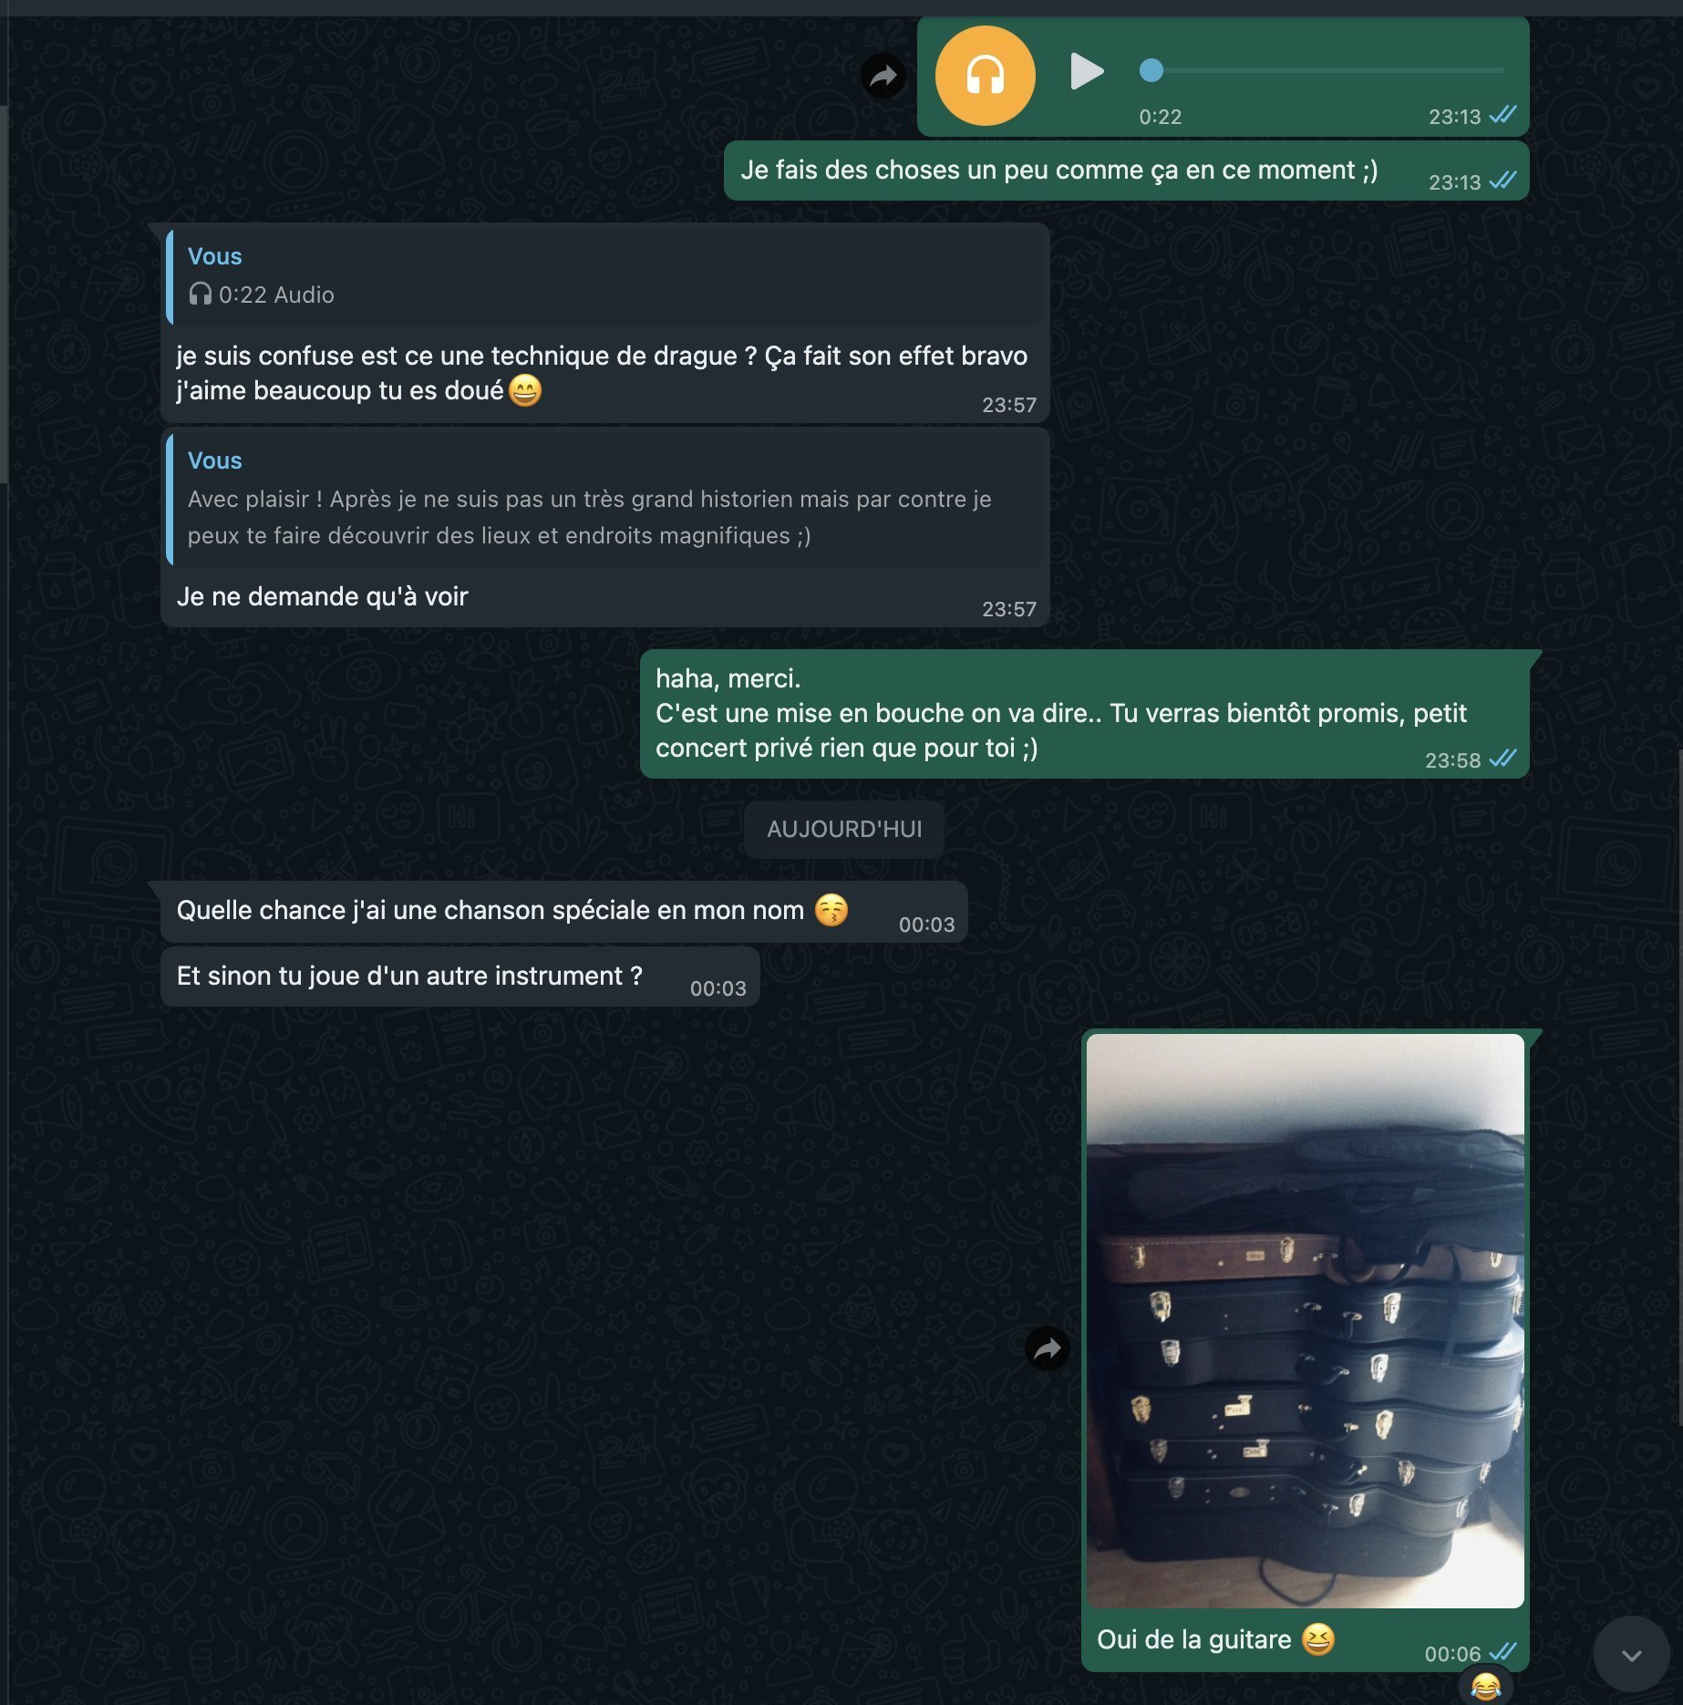Seek using the audio progress slider handle

coord(1151,70)
